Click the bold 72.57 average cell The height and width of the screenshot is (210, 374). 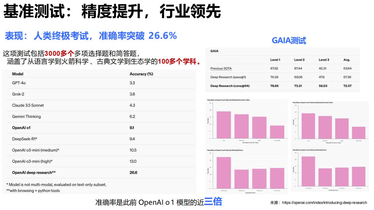coord(348,86)
